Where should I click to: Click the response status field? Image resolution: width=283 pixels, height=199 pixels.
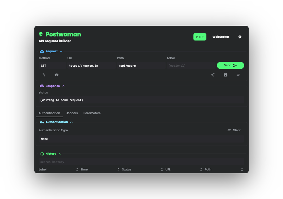click(x=141, y=100)
